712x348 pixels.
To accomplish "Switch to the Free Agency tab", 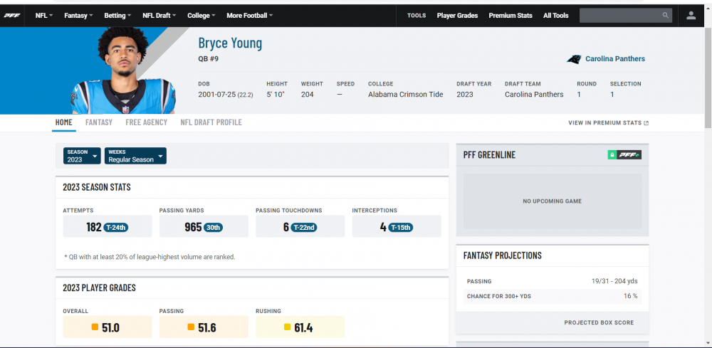I will coord(146,122).
